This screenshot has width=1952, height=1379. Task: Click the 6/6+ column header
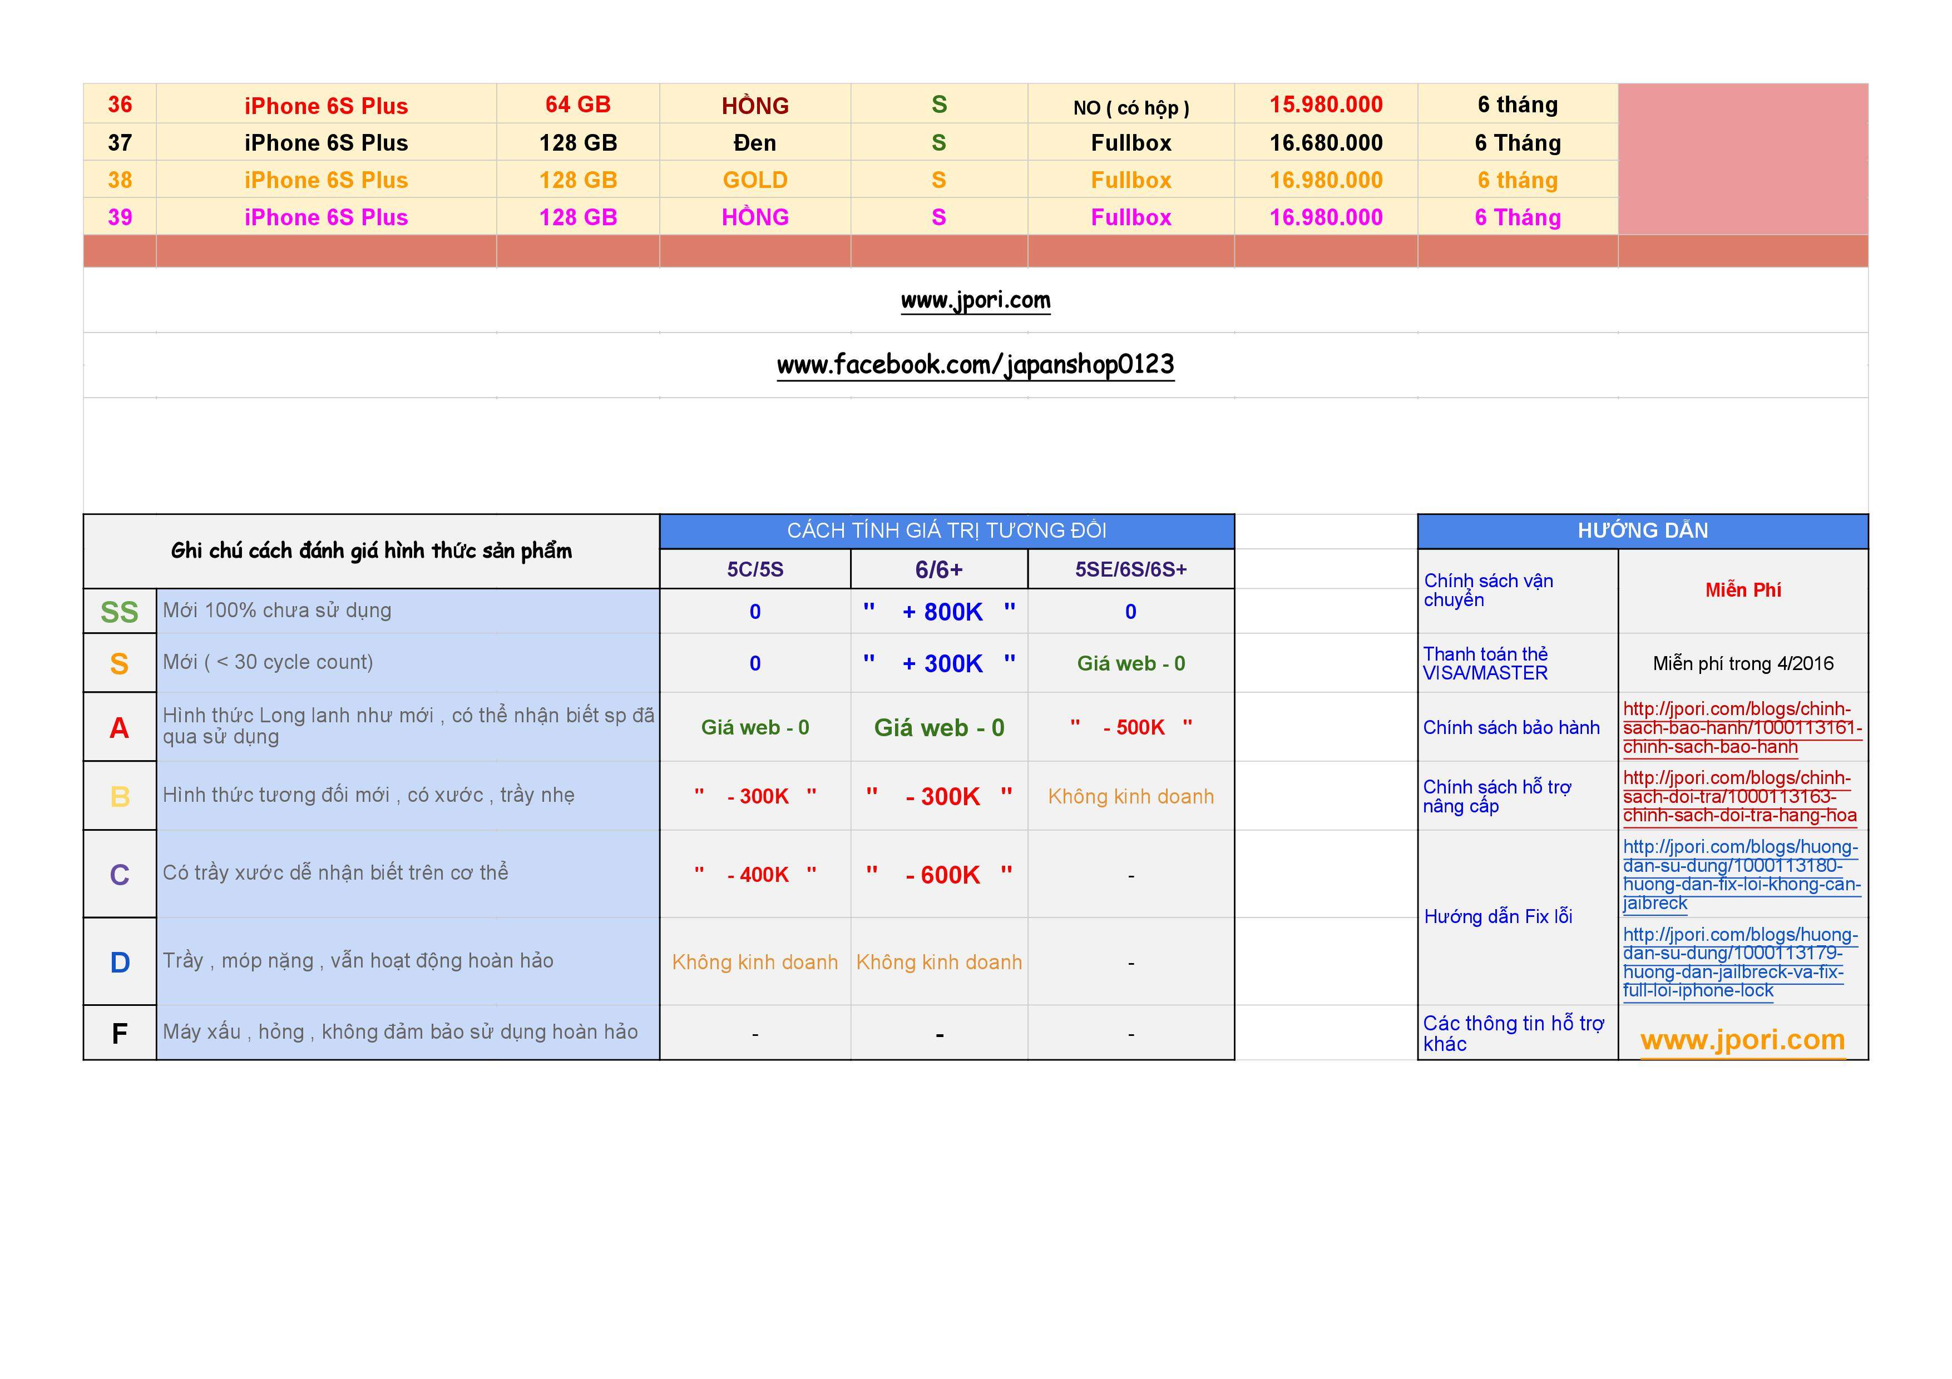pos(938,569)
